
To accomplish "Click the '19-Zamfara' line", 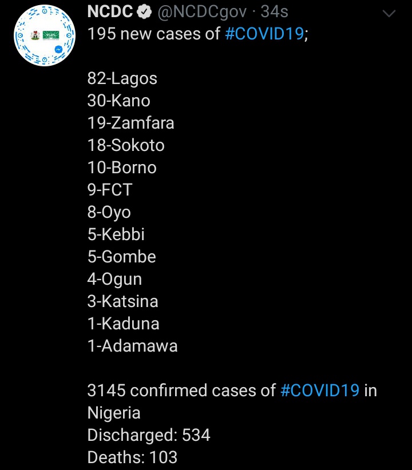I will (x=130, y=123).
